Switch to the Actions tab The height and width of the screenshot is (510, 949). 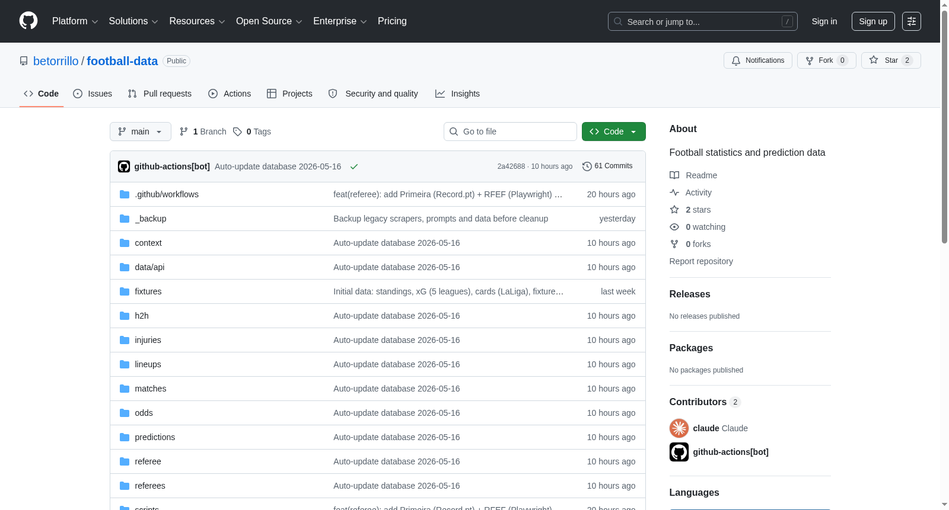coord(230,94)
